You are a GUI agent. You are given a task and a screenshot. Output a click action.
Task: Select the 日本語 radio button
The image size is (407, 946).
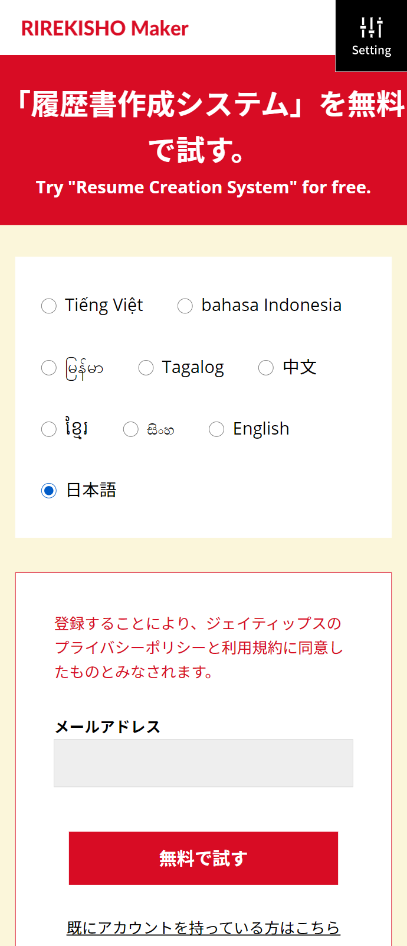point(49,491)
